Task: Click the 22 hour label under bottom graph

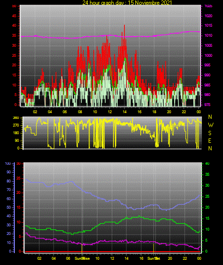Action: [185, 258]
